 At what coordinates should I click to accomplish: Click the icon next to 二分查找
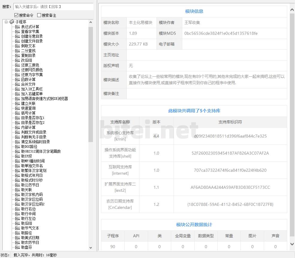pyautogui.click(x=17, y=51)
